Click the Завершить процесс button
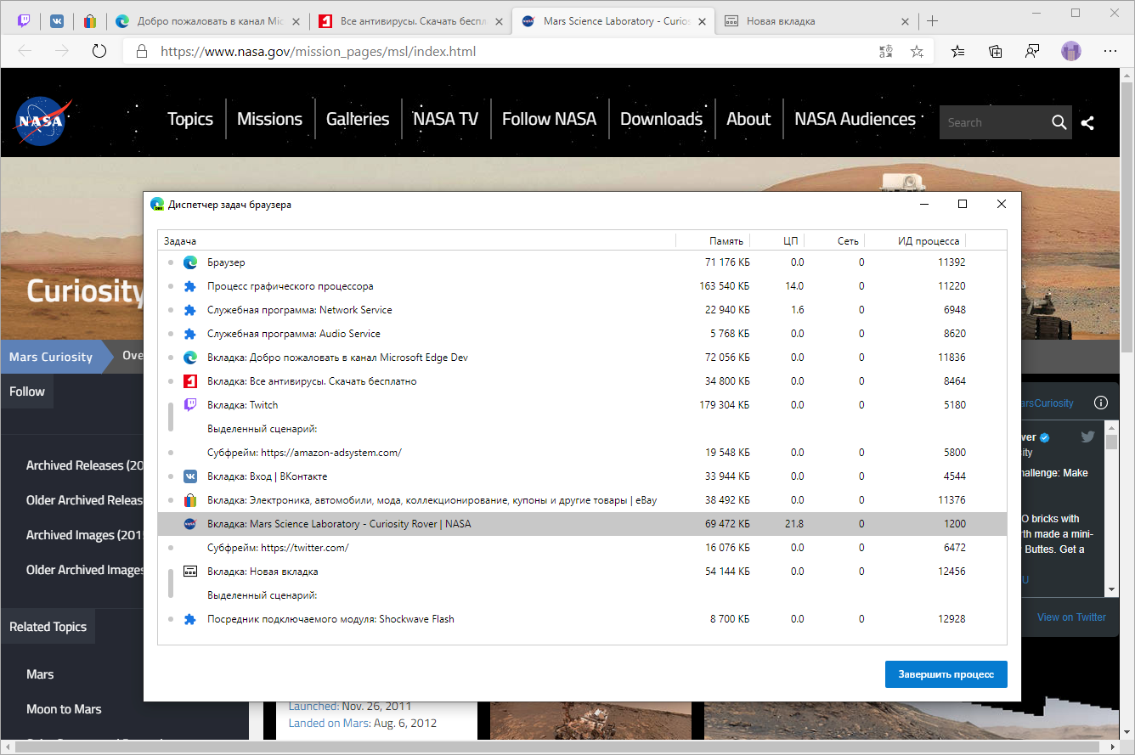Viewport: 1135px width, 755px height. (x=946, y=674)
